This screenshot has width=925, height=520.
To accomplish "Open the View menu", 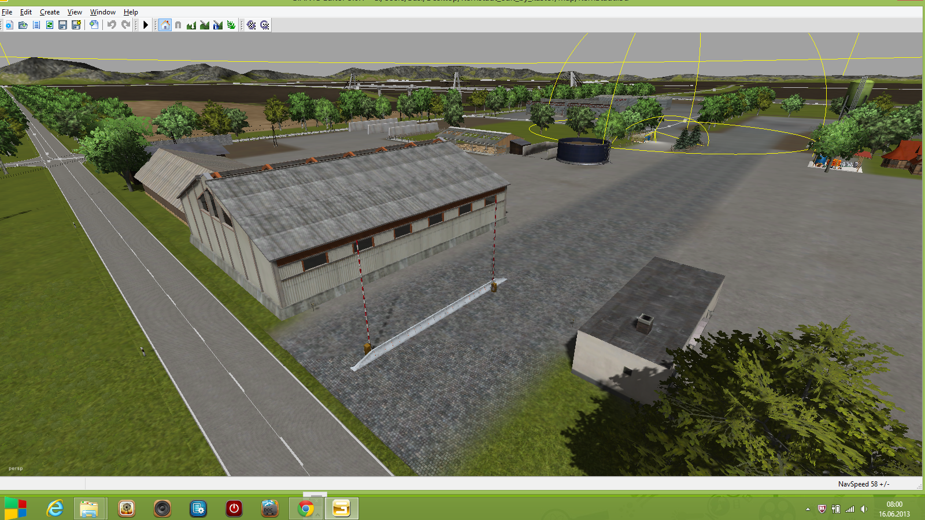I will click(75, 12).
